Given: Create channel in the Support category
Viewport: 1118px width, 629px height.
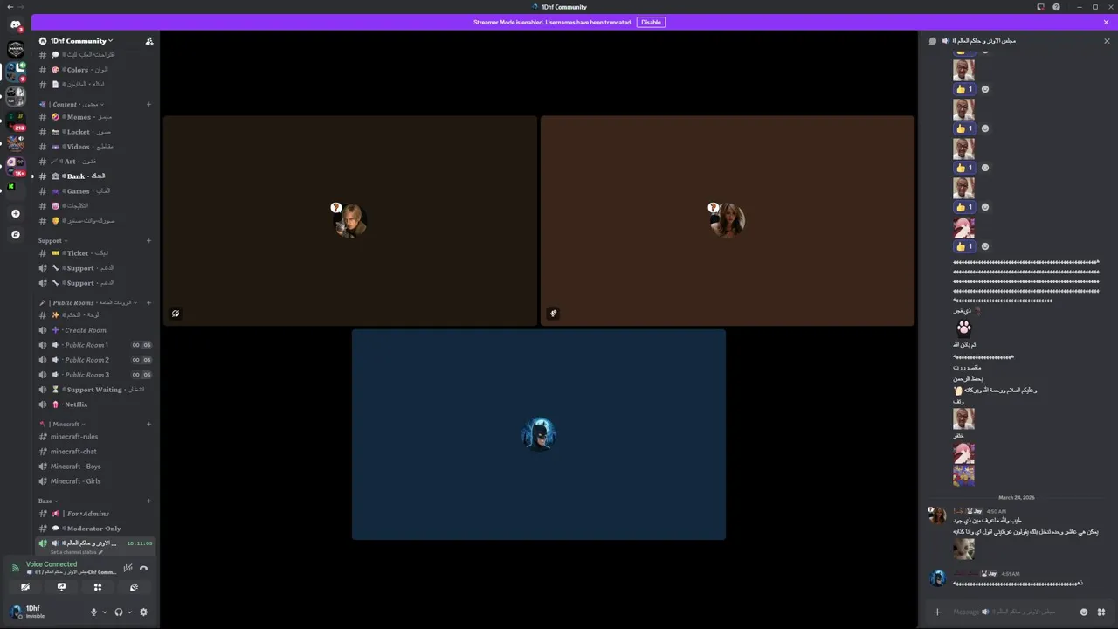Looking at the screenshot, I should click(148, 240).
